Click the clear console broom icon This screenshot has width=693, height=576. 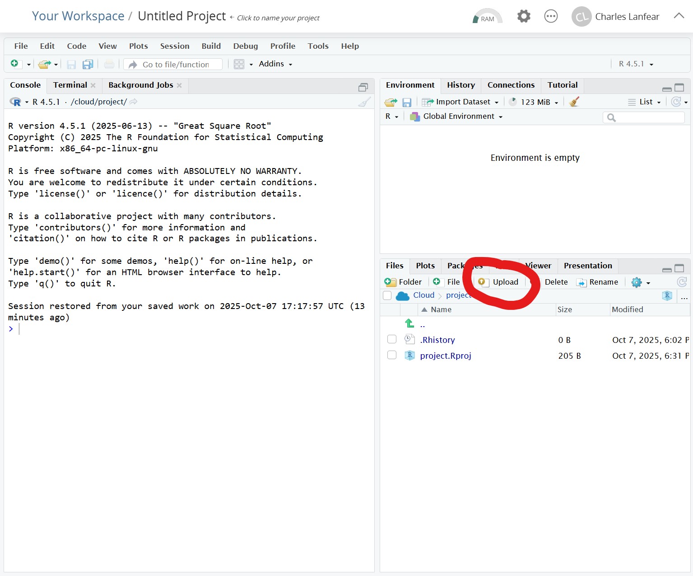point(364,102)
